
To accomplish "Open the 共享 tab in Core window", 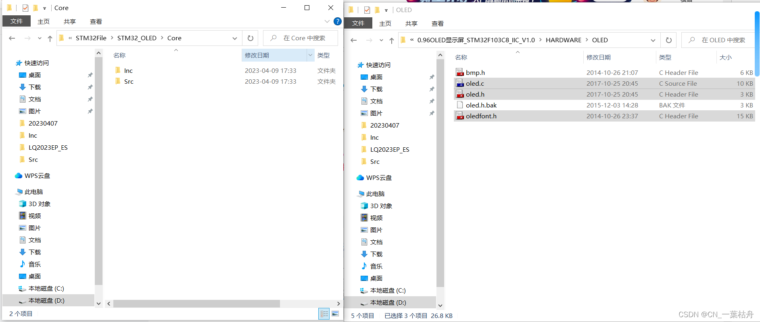I will [70, 21].
